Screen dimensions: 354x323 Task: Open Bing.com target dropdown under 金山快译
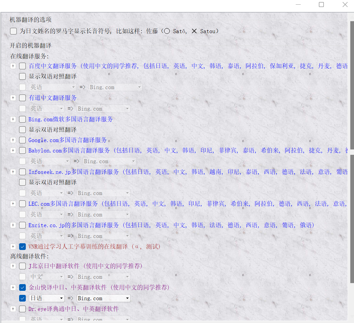(103, 298)
